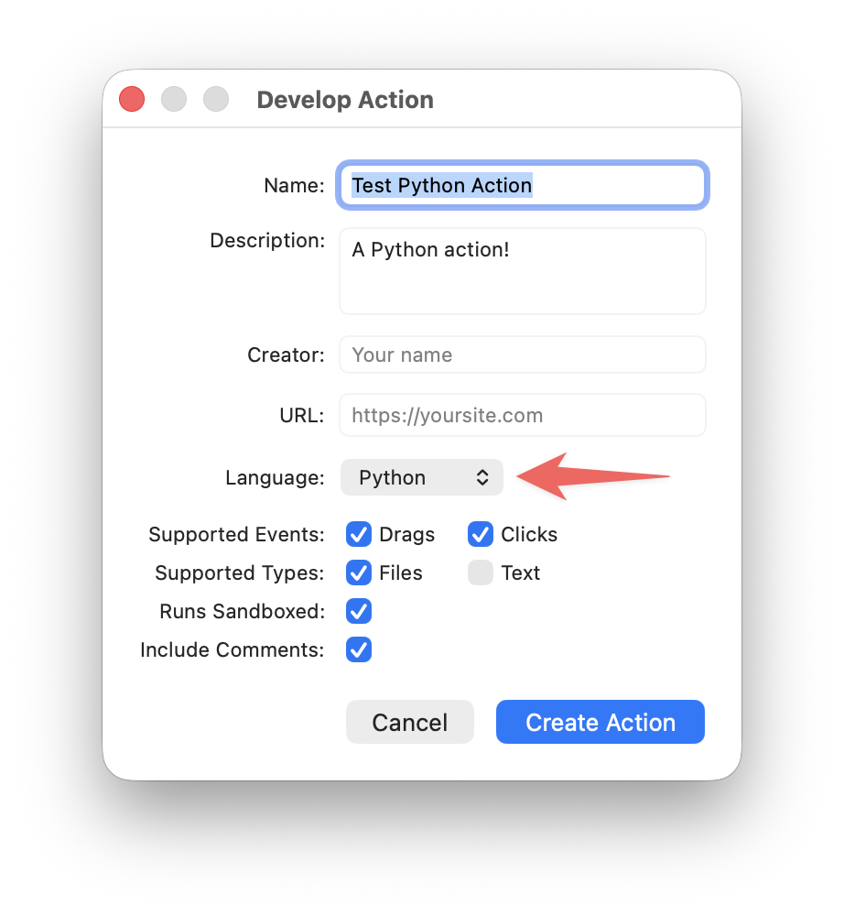Focus the Name field with Test Python Action
The image size is (844, 916).
tap(522, 185)
